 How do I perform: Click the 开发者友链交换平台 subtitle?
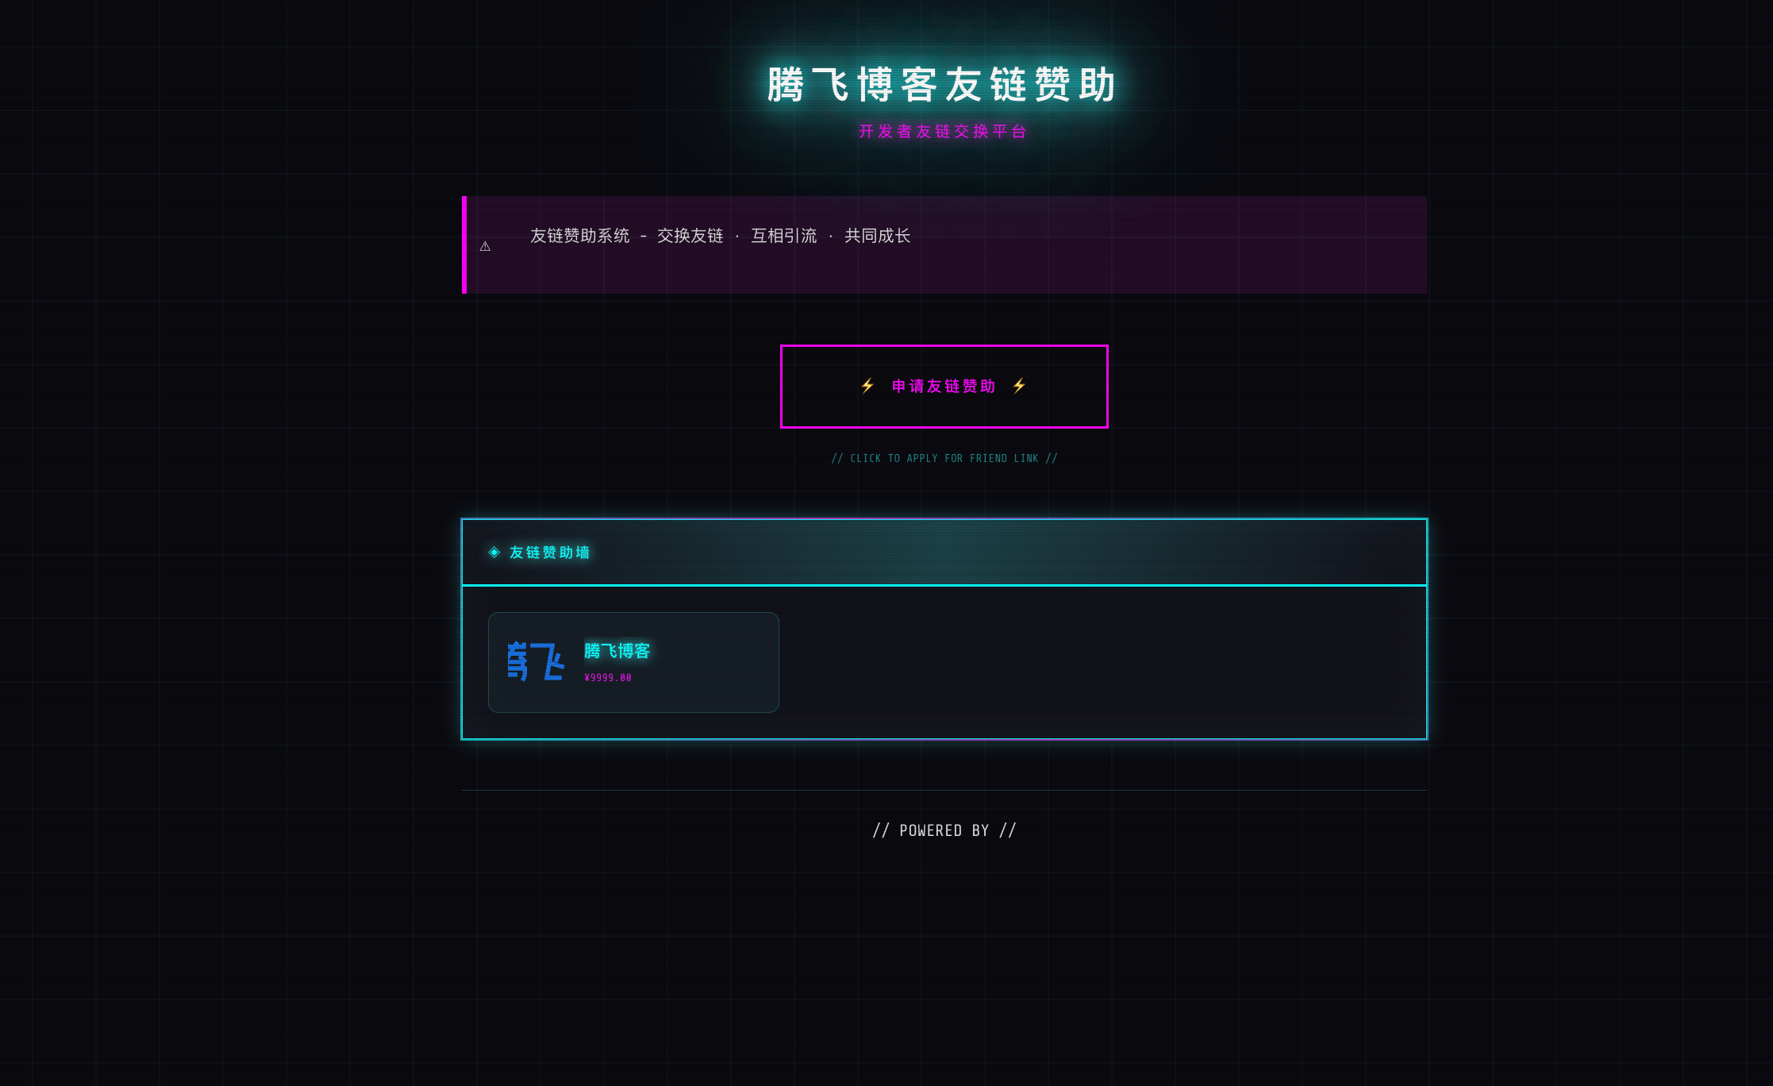coord(943,132)
